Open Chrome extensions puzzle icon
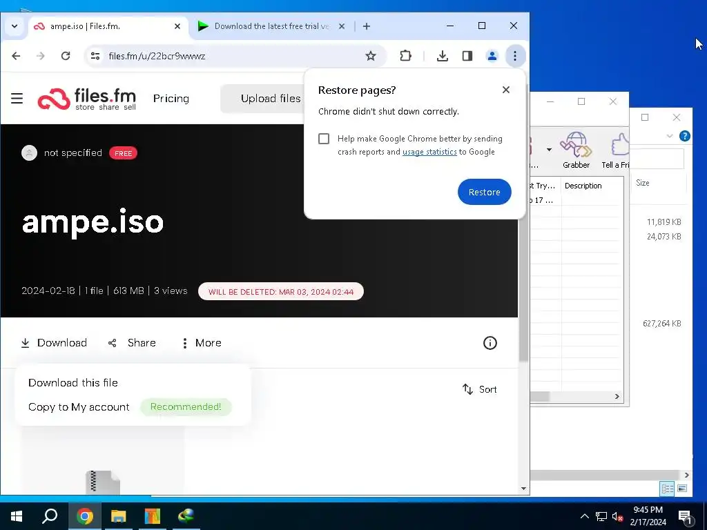 tap(405, 56)
